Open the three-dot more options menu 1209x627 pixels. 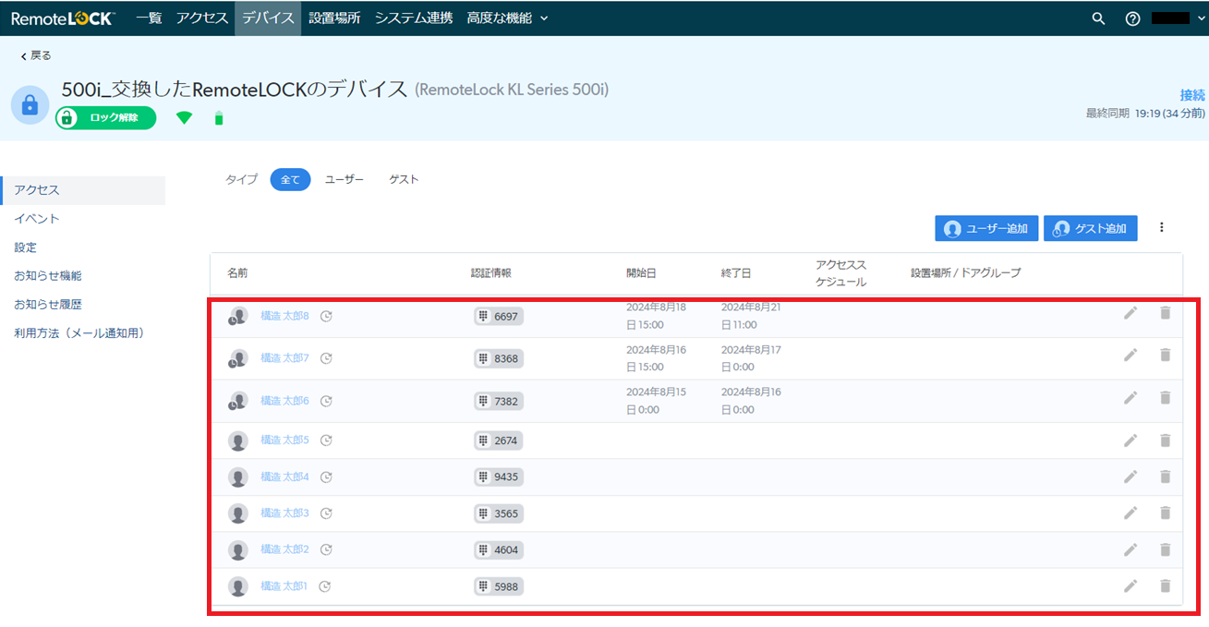1162,227
